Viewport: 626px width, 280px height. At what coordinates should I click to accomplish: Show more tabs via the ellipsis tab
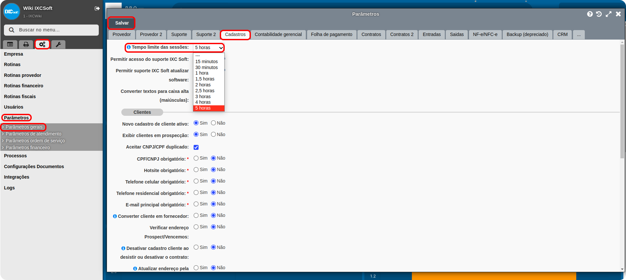(579, 35)
